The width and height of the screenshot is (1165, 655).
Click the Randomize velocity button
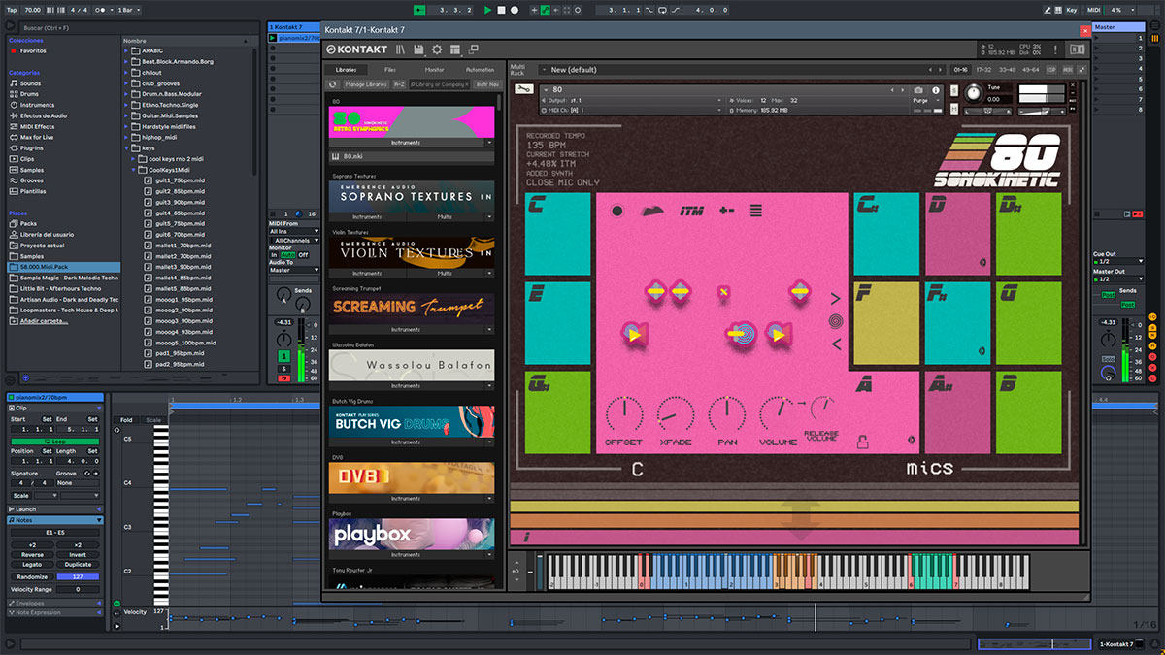tap(31, 576)
